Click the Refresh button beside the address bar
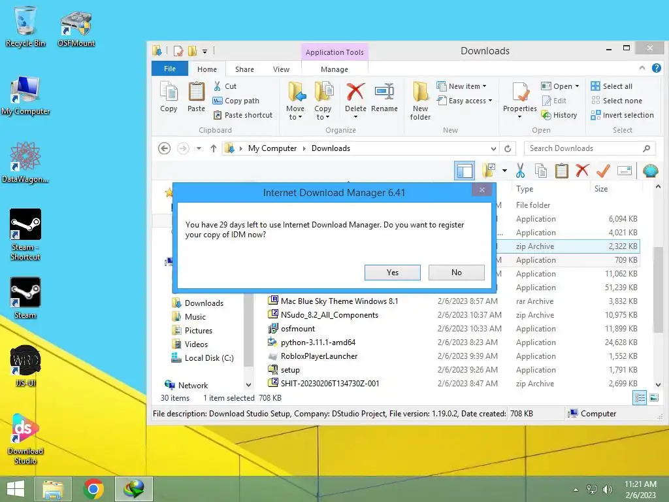The width and height of the screenshot is (669, 502). tap(508, 148)
